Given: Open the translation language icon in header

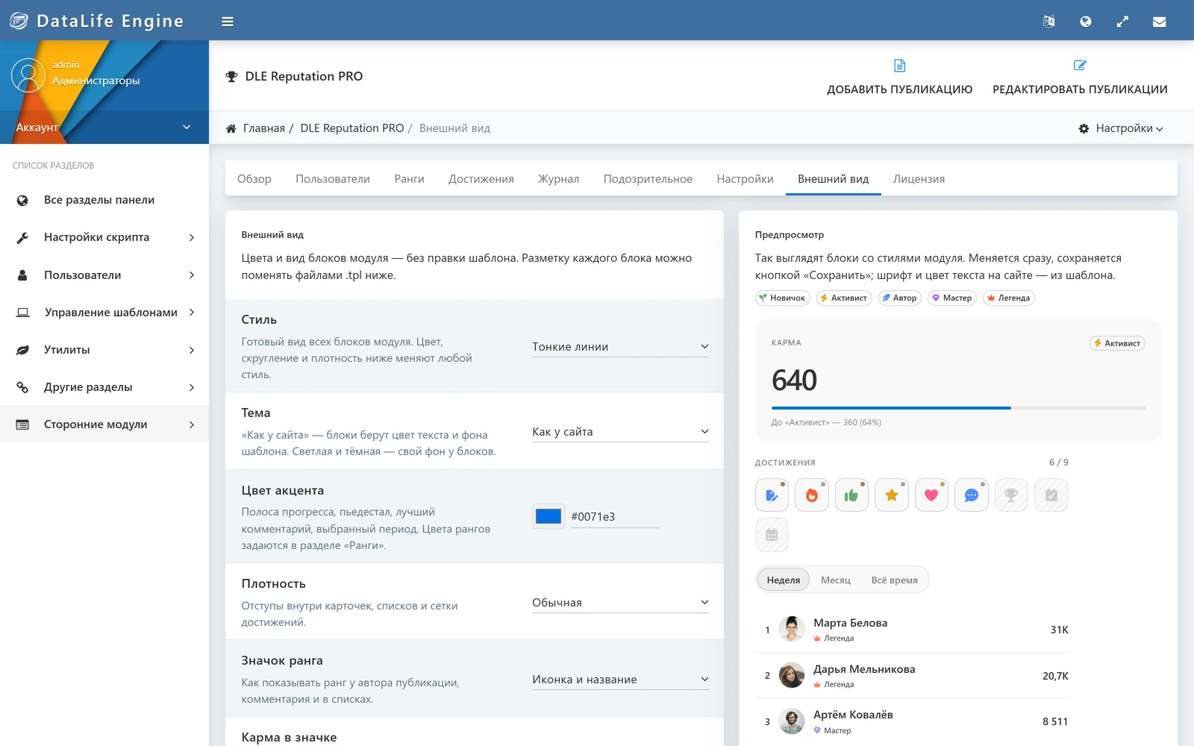Looking at the screenshot, I should coord(1048,22).
